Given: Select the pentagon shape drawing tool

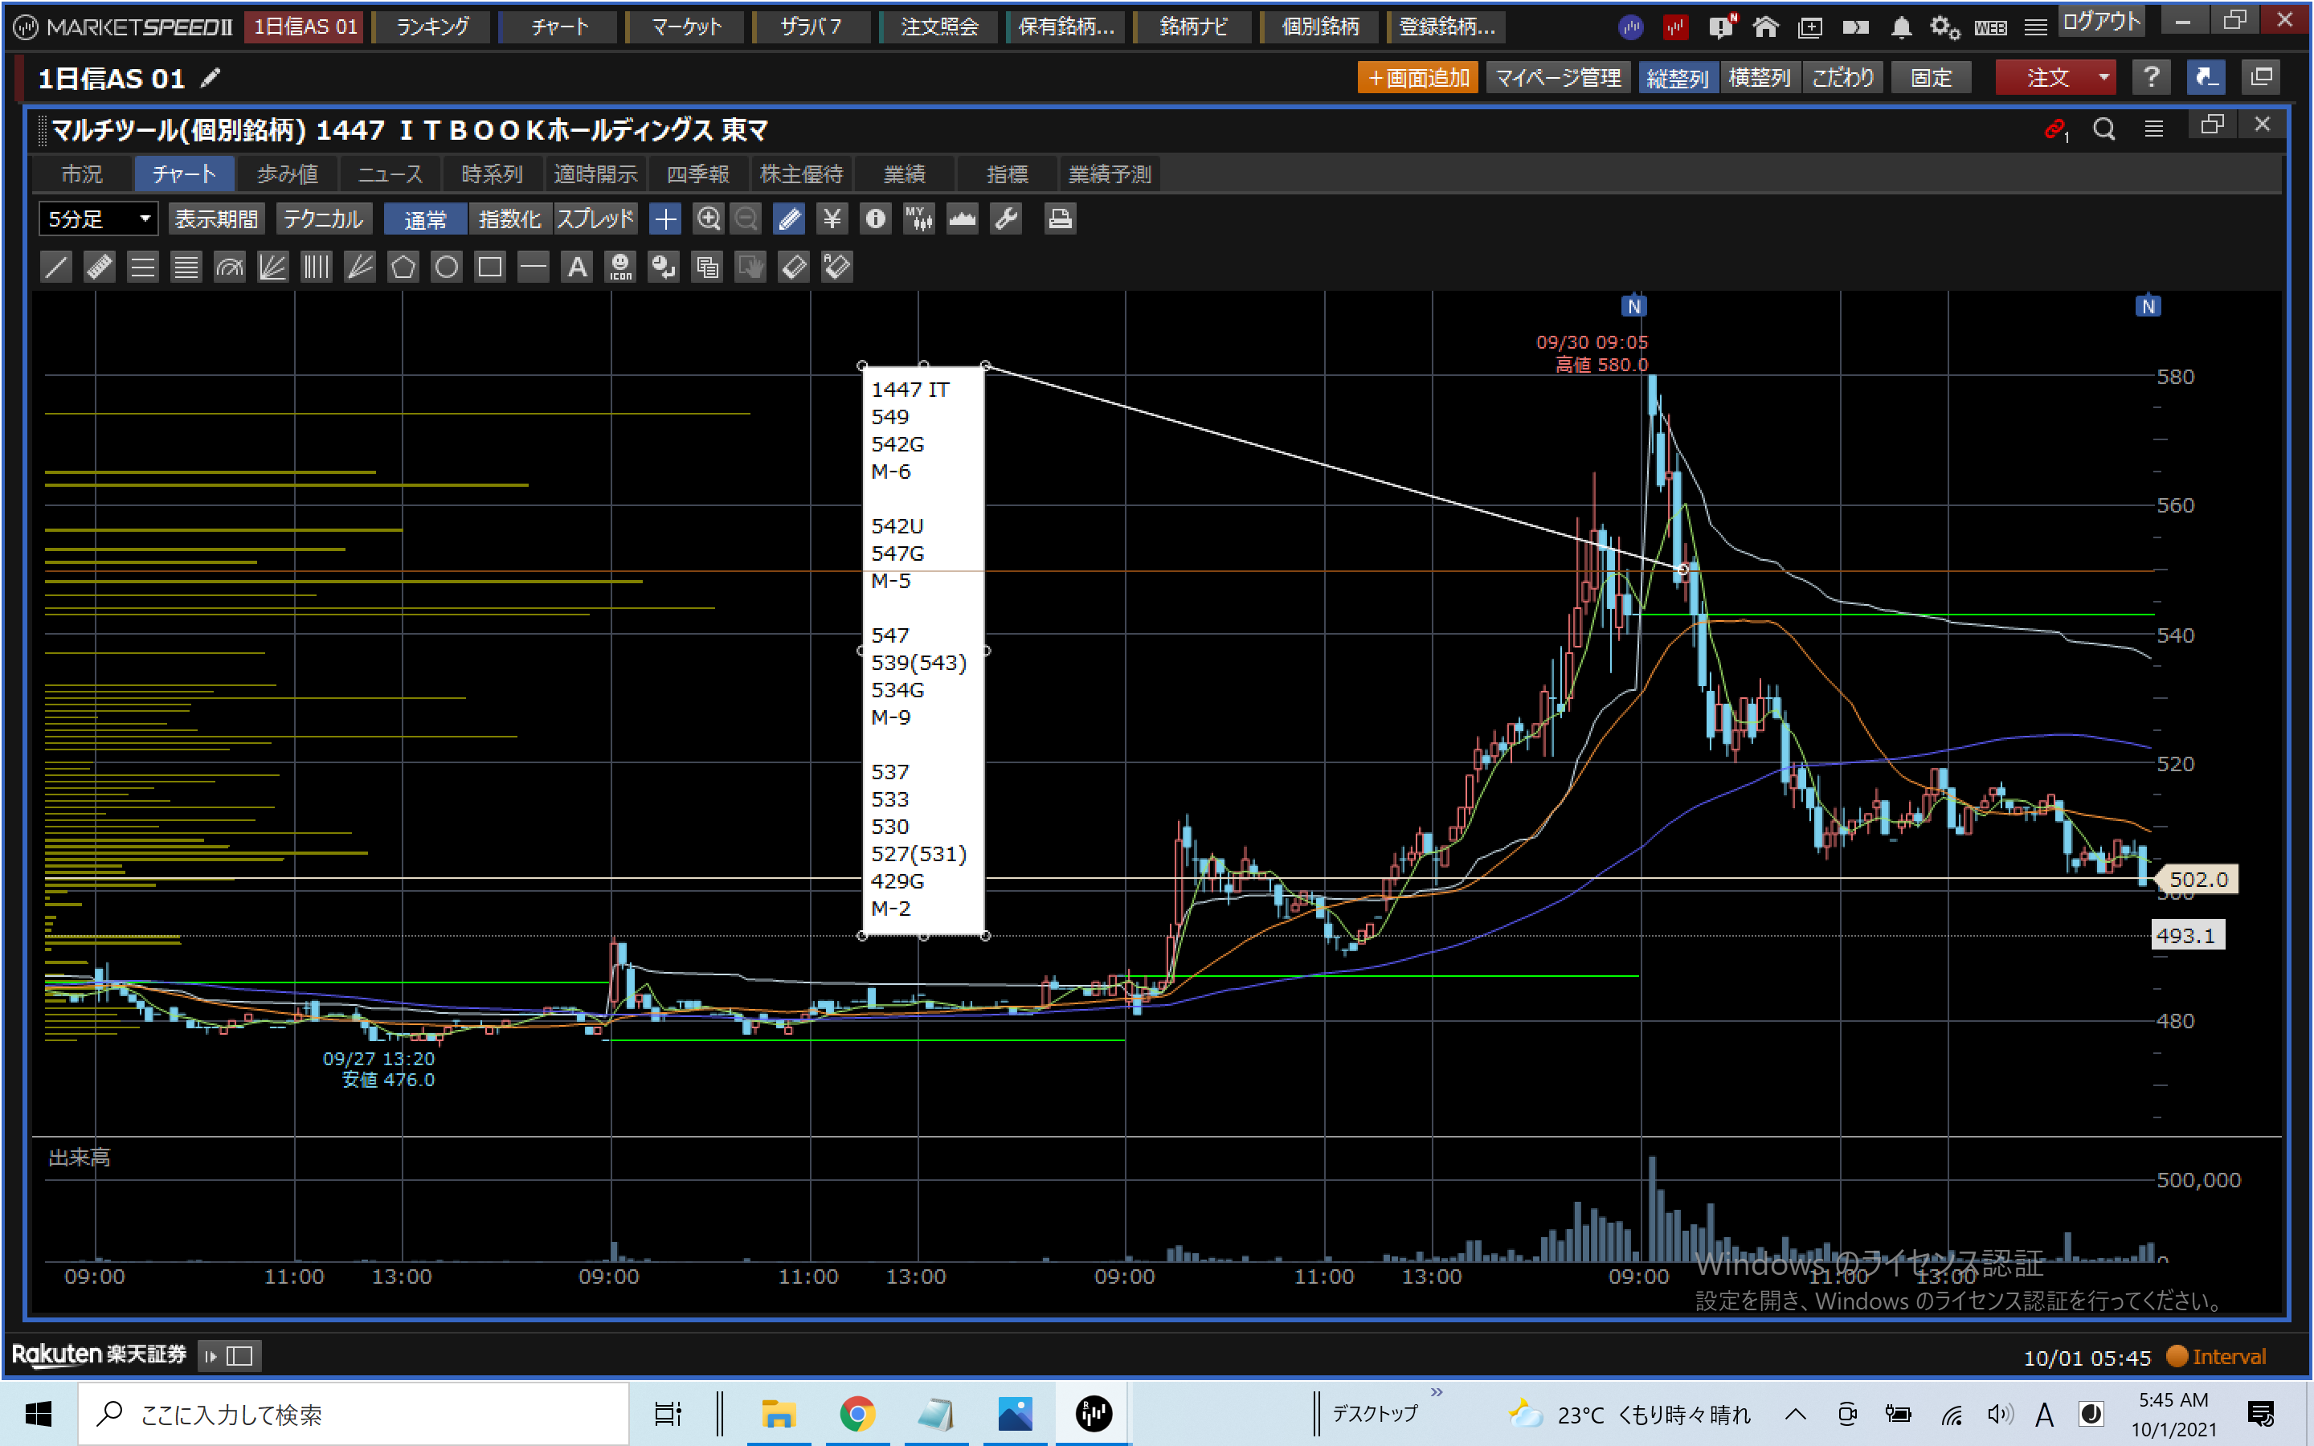Looking at the screenshot, I should click(403, 267).
